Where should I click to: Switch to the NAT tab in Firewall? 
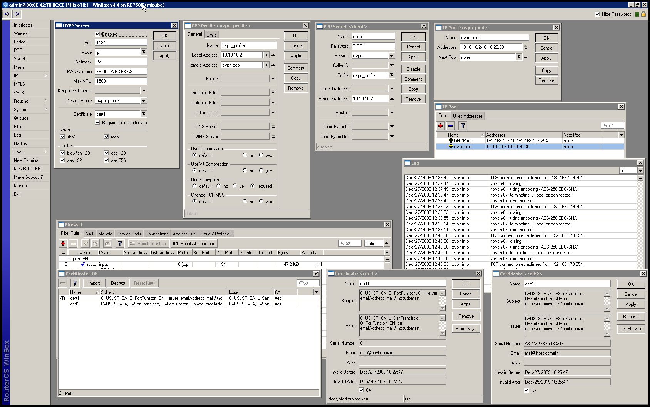tap(89, 234)
